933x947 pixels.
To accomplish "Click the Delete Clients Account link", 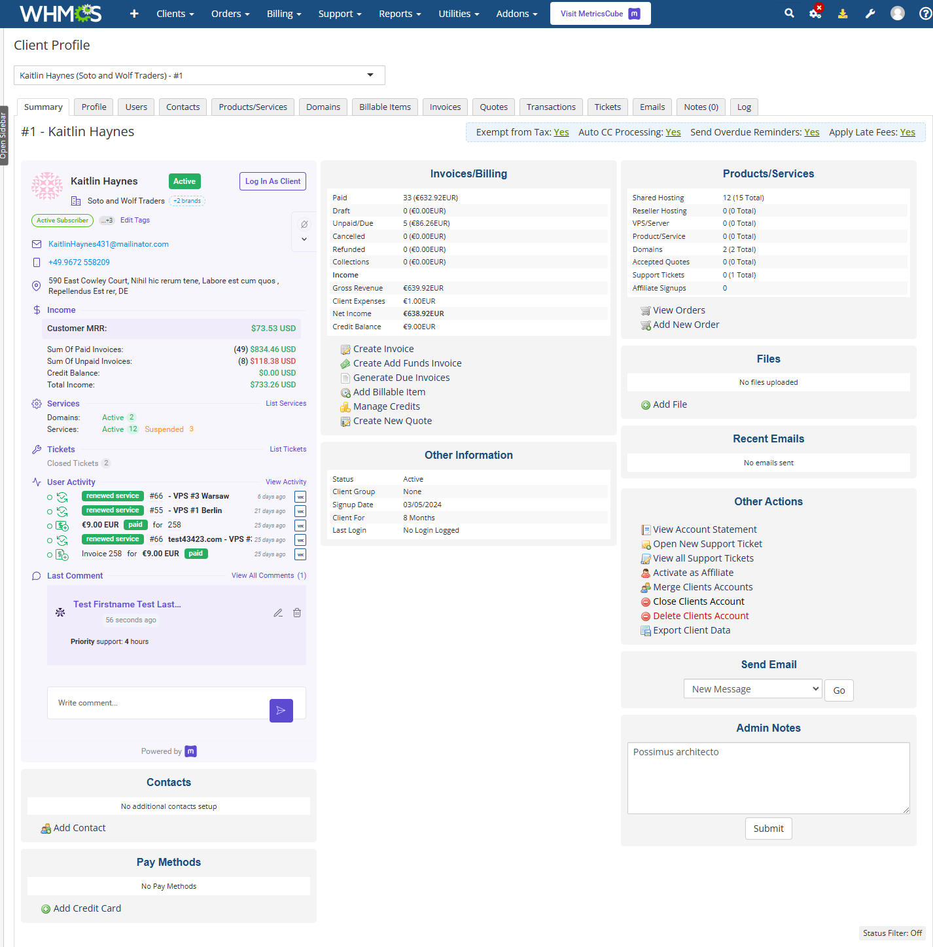I will pyautogui.click(x=701, y=616).
